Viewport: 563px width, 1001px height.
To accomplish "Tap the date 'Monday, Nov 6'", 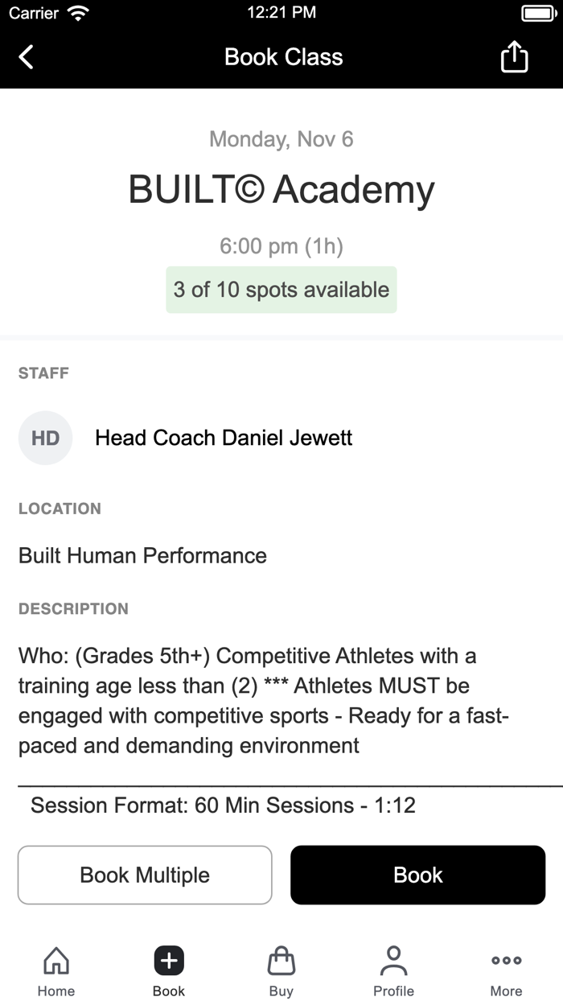I will (x=281, y=138).
